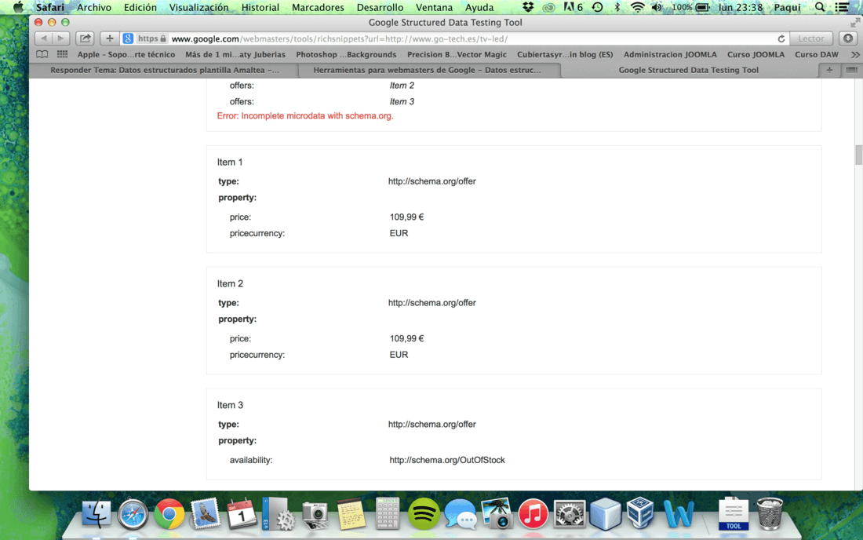Open Google Chrome from the Dock
Image resolution: width=863 pixels, height=540 pixels.
pyautogui.click(x=169, y=513)
